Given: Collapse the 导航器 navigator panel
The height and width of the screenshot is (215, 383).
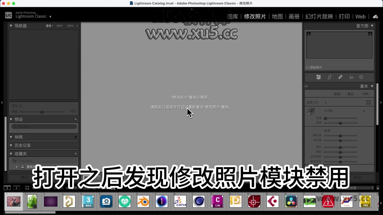Looking at the screenshot, I should [x=11, y=26].
